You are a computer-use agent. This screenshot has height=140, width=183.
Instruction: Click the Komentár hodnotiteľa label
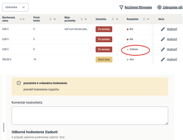point(27,102)
